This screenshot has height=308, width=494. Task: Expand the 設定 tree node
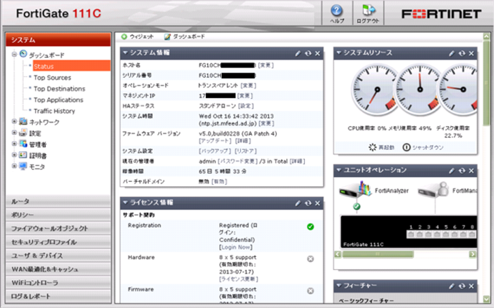pyautogui.click(x=14, y=132)
